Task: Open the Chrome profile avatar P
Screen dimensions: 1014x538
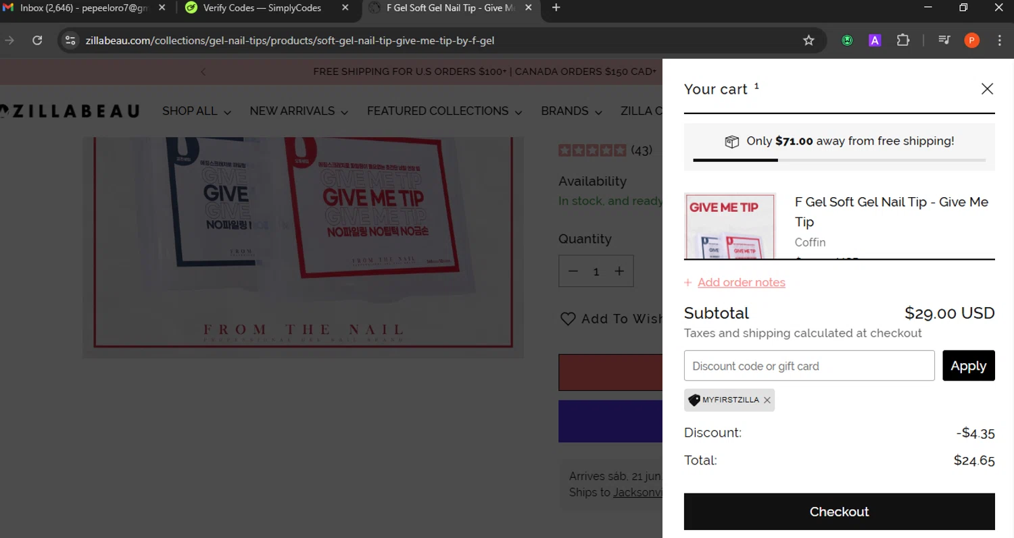Action: click(971, 41)
